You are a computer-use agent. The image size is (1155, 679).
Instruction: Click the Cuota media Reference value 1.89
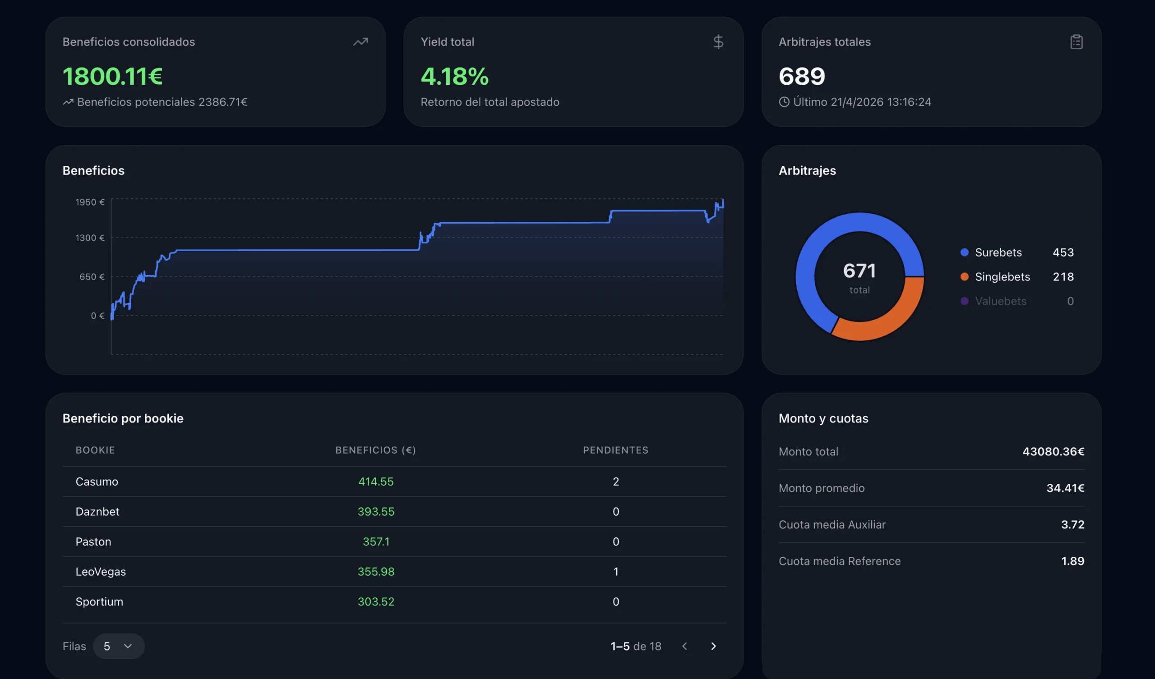tap(1072, 561)
